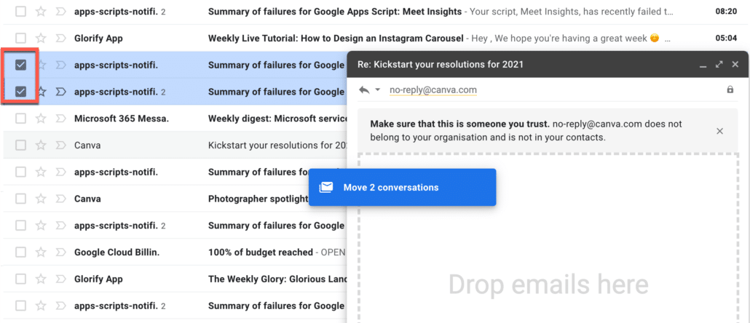The height and width of the screenshot is (323, 750).
Task: Mark Google Cloud Billin. email as important
Action: click(x=60, y=252)
